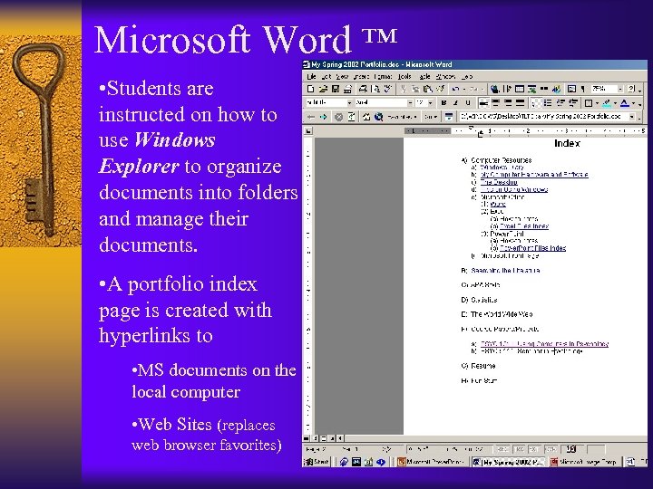Toggle Justify paragraph alignment
This screenshot has width=653, height=489.
pyautogui.click(x=521, y=102)
